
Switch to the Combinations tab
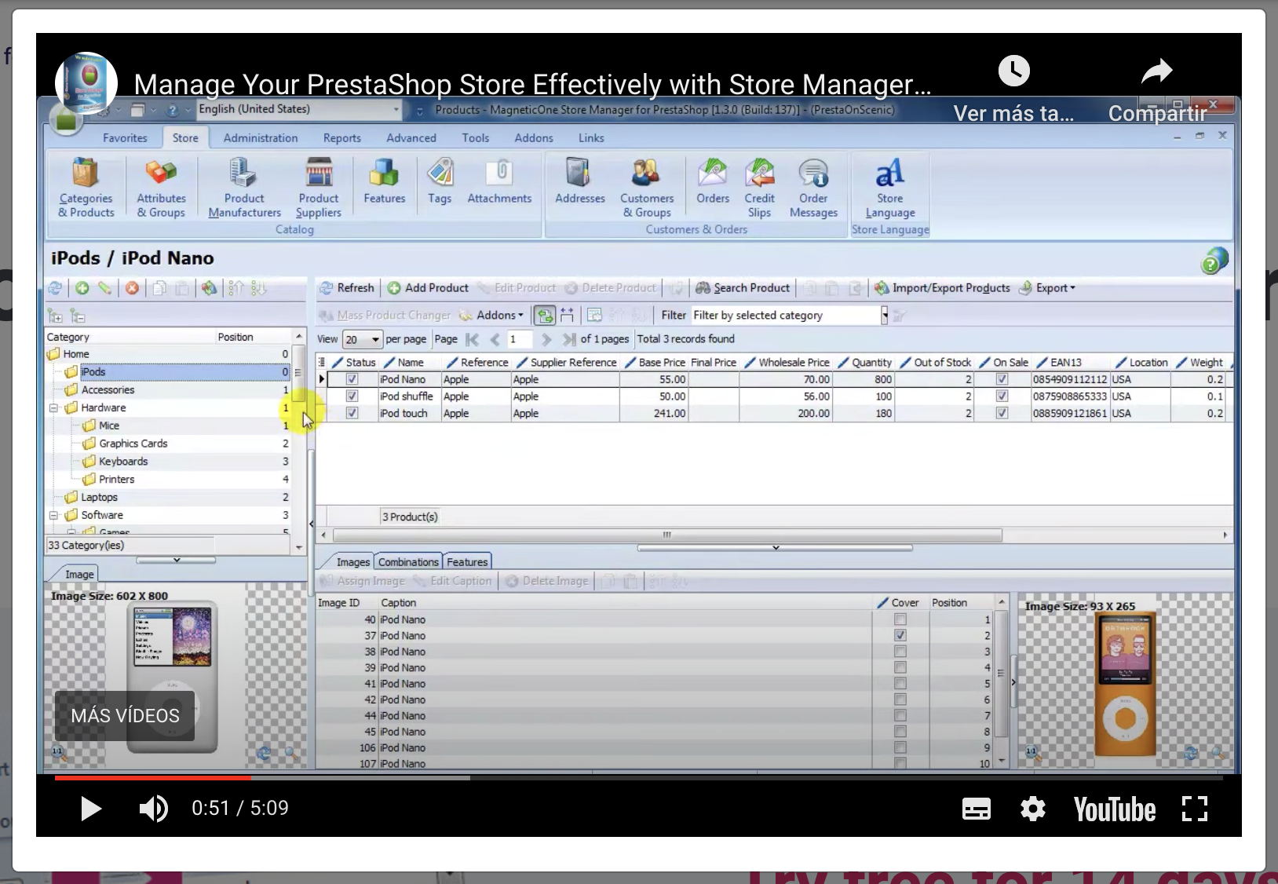tap(408, 562)
